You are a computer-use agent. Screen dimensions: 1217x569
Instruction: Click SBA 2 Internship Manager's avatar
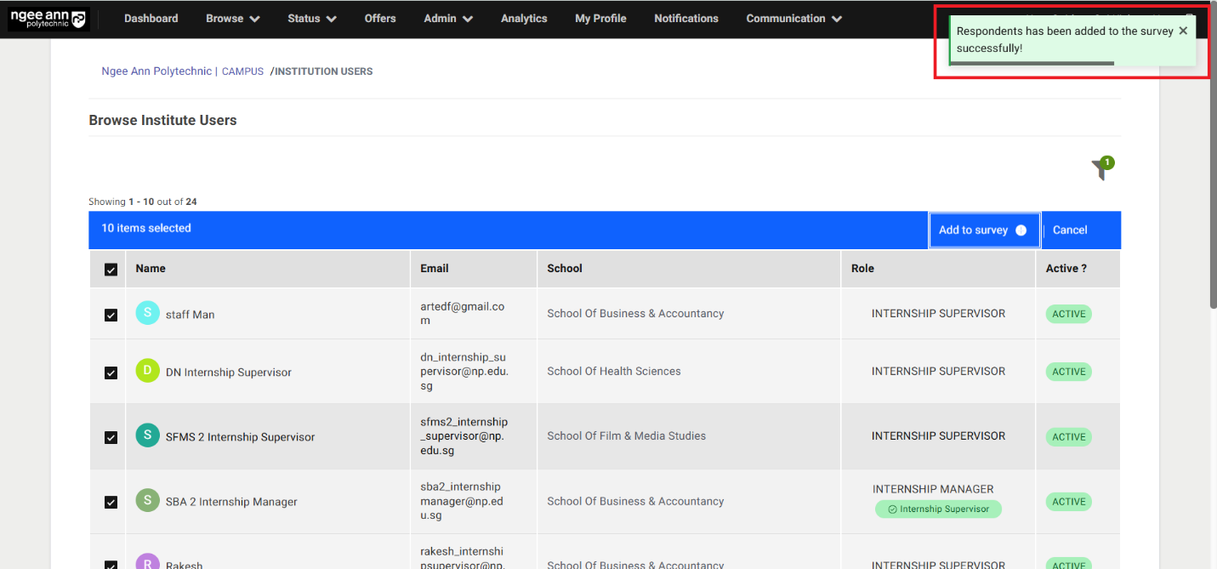click(147, 501)
